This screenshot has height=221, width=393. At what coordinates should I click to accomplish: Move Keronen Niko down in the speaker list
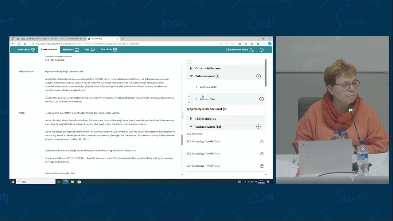[189, 102]
